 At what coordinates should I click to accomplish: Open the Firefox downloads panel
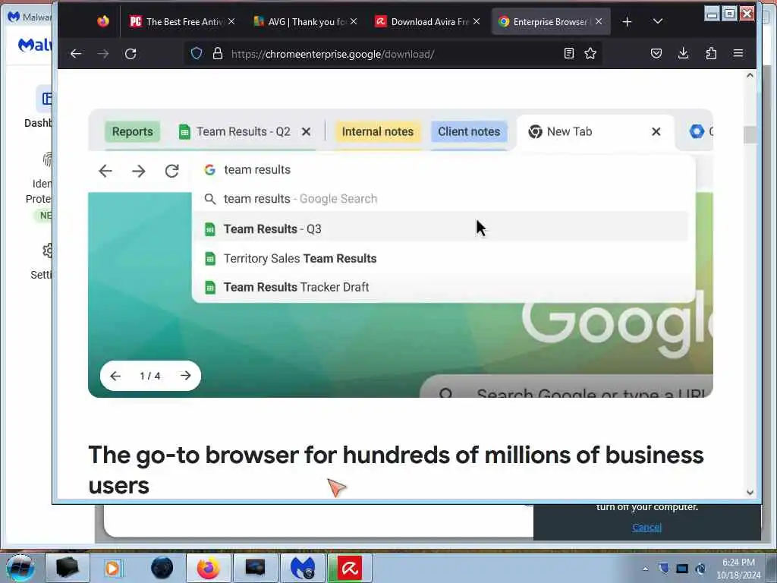click(x=684, y=54)
